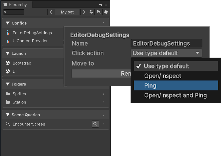Click the EditorDebugSettings asset icon

click(8, 33)
